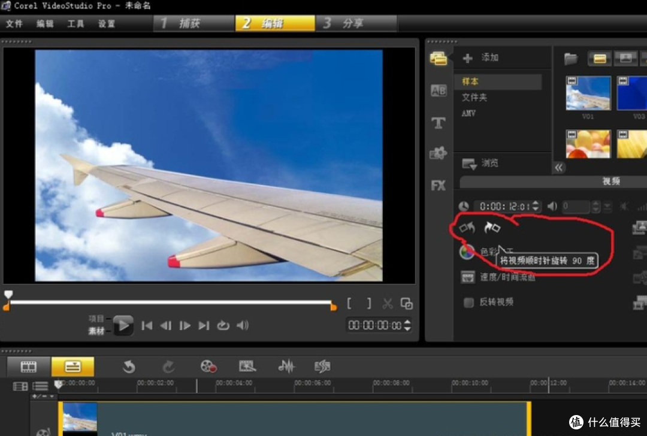647x436 pixels.
Task: Open the graphics library icon
Action: click(438, 153)
